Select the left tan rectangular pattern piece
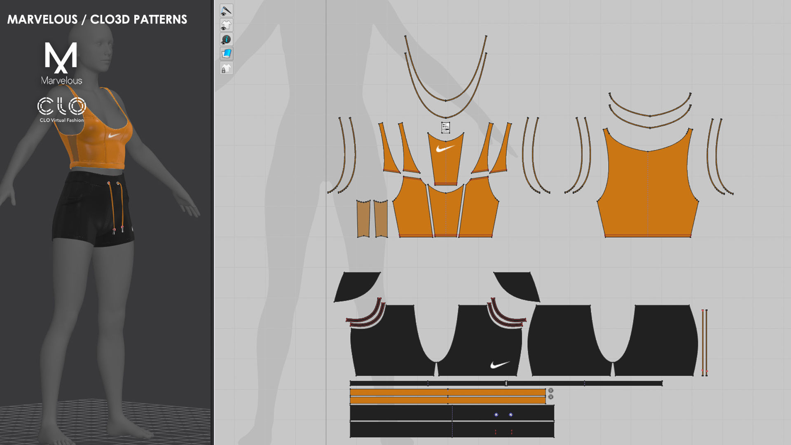The width and height of the screenshot is (791, 445). 363,219
